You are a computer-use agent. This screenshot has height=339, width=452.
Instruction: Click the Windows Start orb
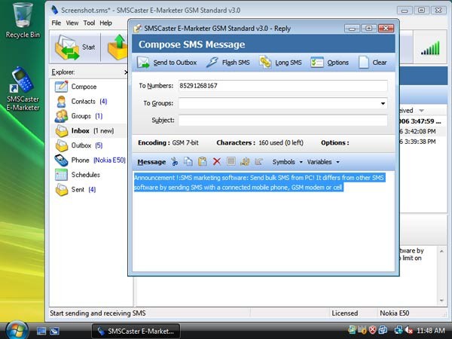tap(17, 330)
